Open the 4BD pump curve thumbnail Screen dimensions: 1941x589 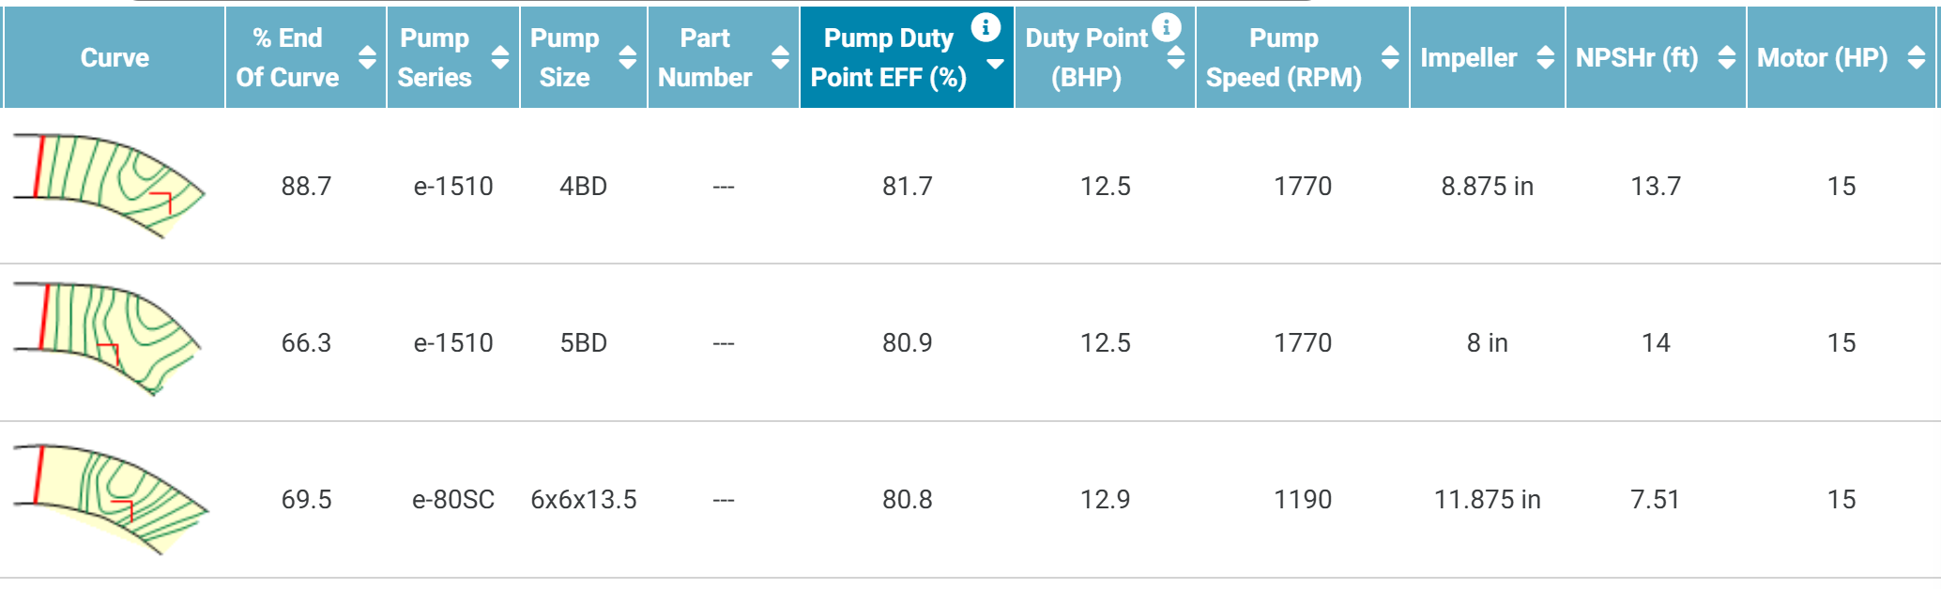[109, 186]
